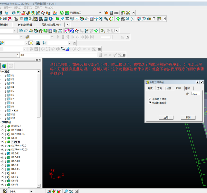Screen dimensions: 207x193
Task: Click the calculator icon in top toolbar
Action: point(112,13)
